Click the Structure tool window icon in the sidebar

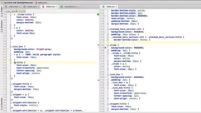pyautogui.click(x=2, y=31)
